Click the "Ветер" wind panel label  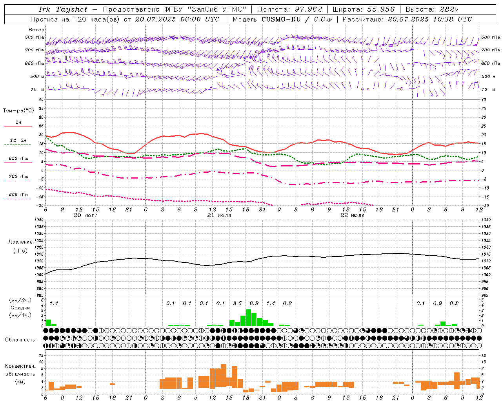pos(36,30)
